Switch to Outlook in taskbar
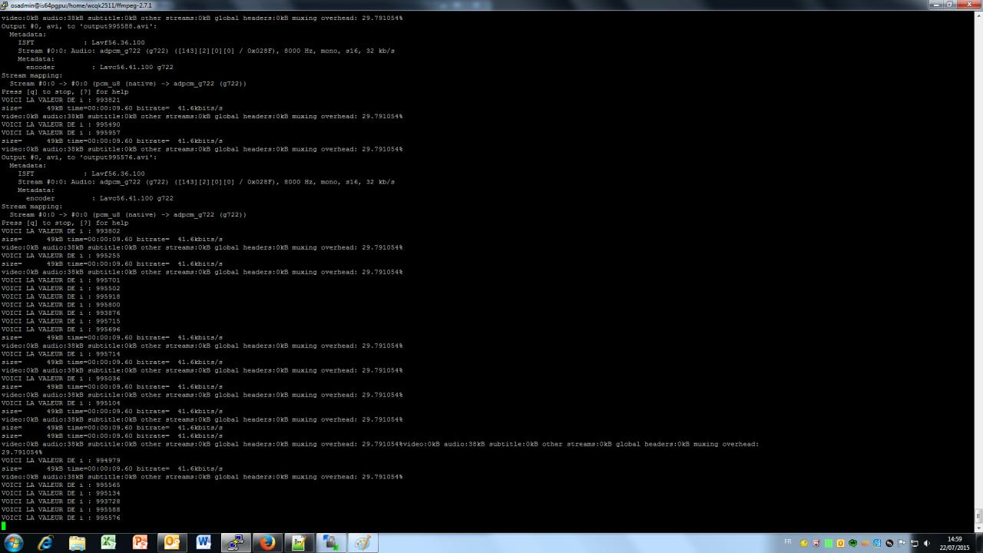The width and height of the screenshot is (983, 553). [x=172, y=543]
